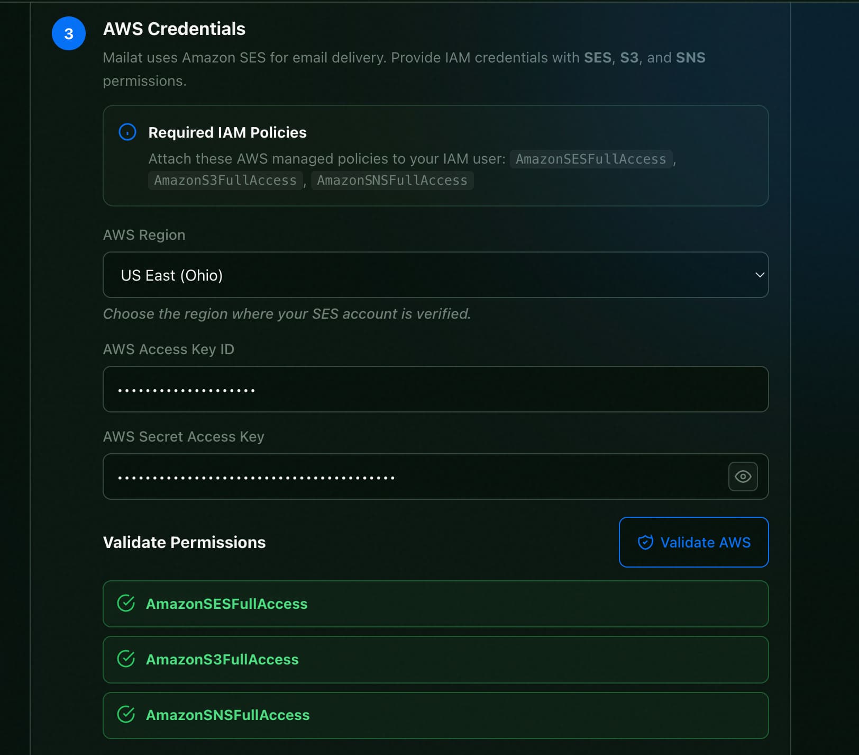
Task: Change region from US East (Ohio)
Action: (436, 275)
